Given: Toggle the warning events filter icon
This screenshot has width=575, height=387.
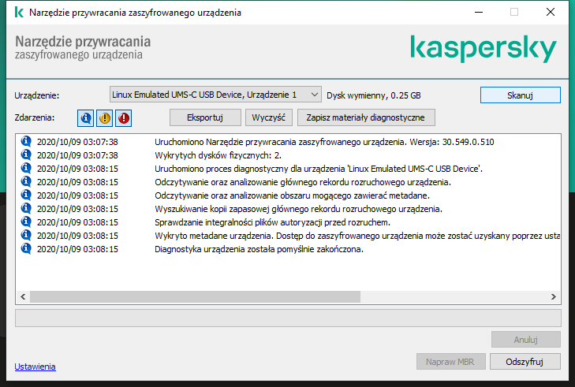Looking at the screenshot, I should [104, 117].
